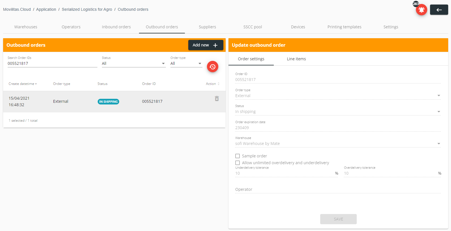Switch to Settings tab
The height and width of the screenshot is (231, 451).
point(391,27)
